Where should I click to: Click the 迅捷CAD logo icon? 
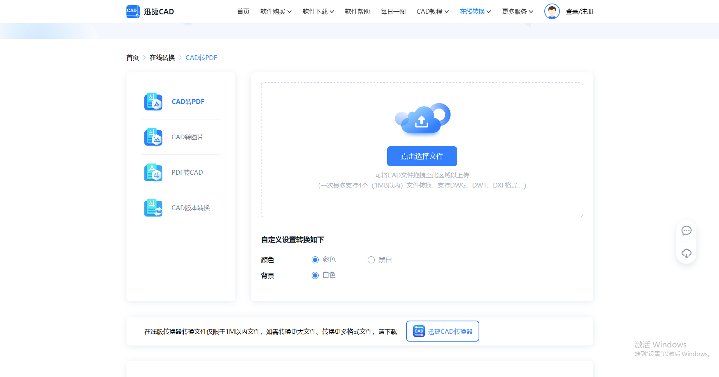point(133,11)
